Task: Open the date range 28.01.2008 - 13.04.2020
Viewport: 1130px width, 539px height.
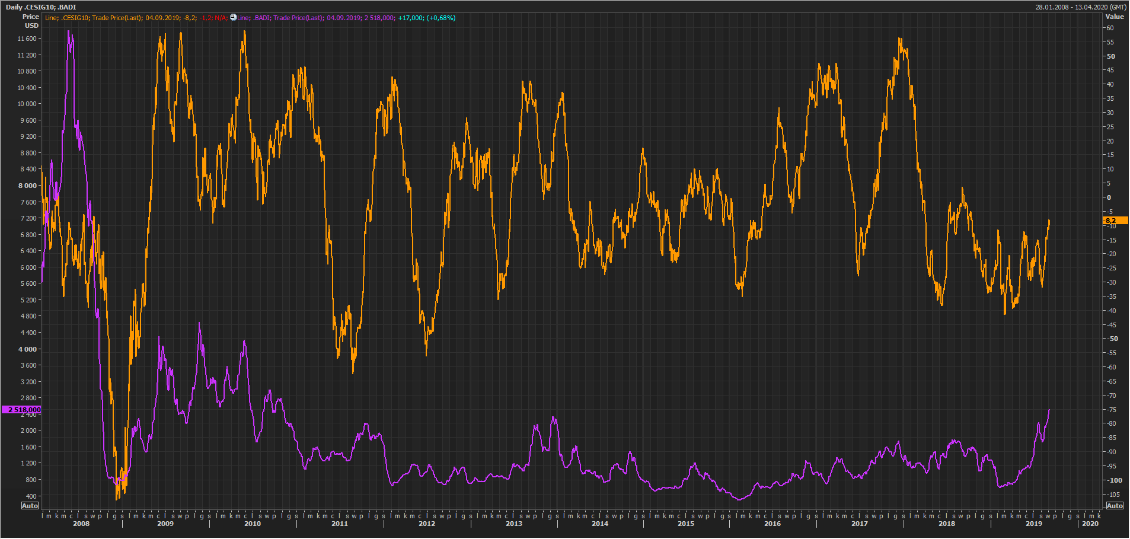Action: pyautogui.click(x=1081, y=7)
